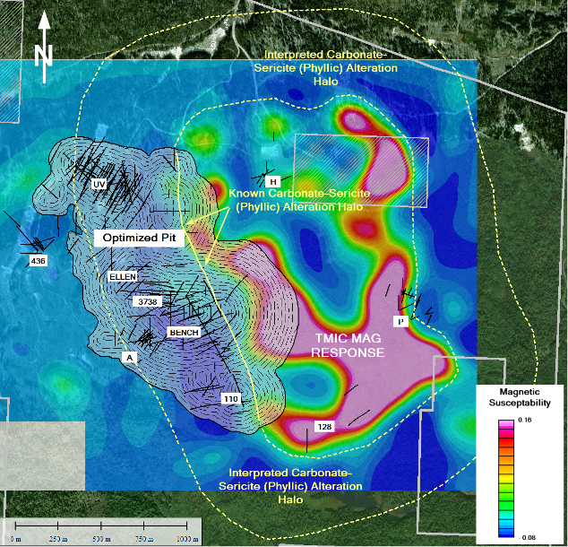
Task: Click the 110 label box
Action: 230,398
